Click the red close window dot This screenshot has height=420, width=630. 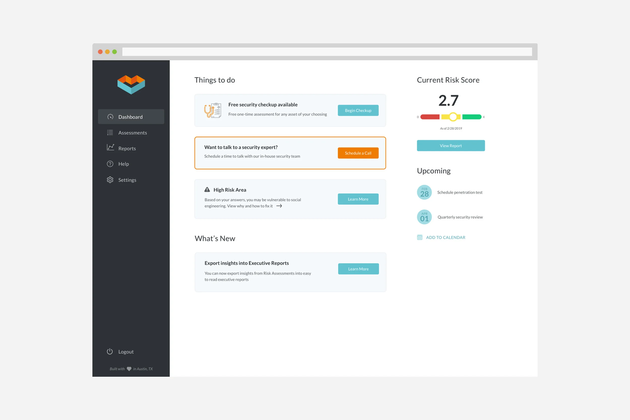pyautogui.click(x=100, y=52)
